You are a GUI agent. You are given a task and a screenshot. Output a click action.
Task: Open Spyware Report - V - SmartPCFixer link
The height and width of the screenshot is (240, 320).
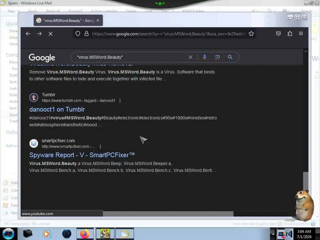pos(82,155)
